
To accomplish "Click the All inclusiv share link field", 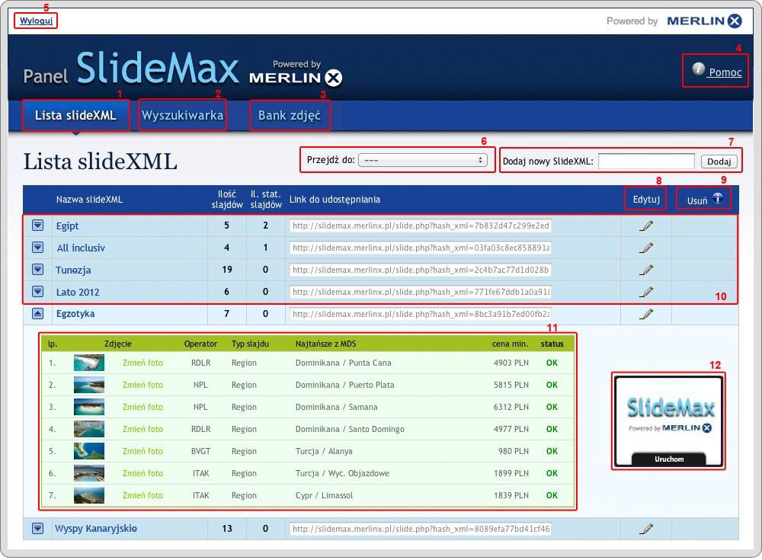I will coord(421,248).
